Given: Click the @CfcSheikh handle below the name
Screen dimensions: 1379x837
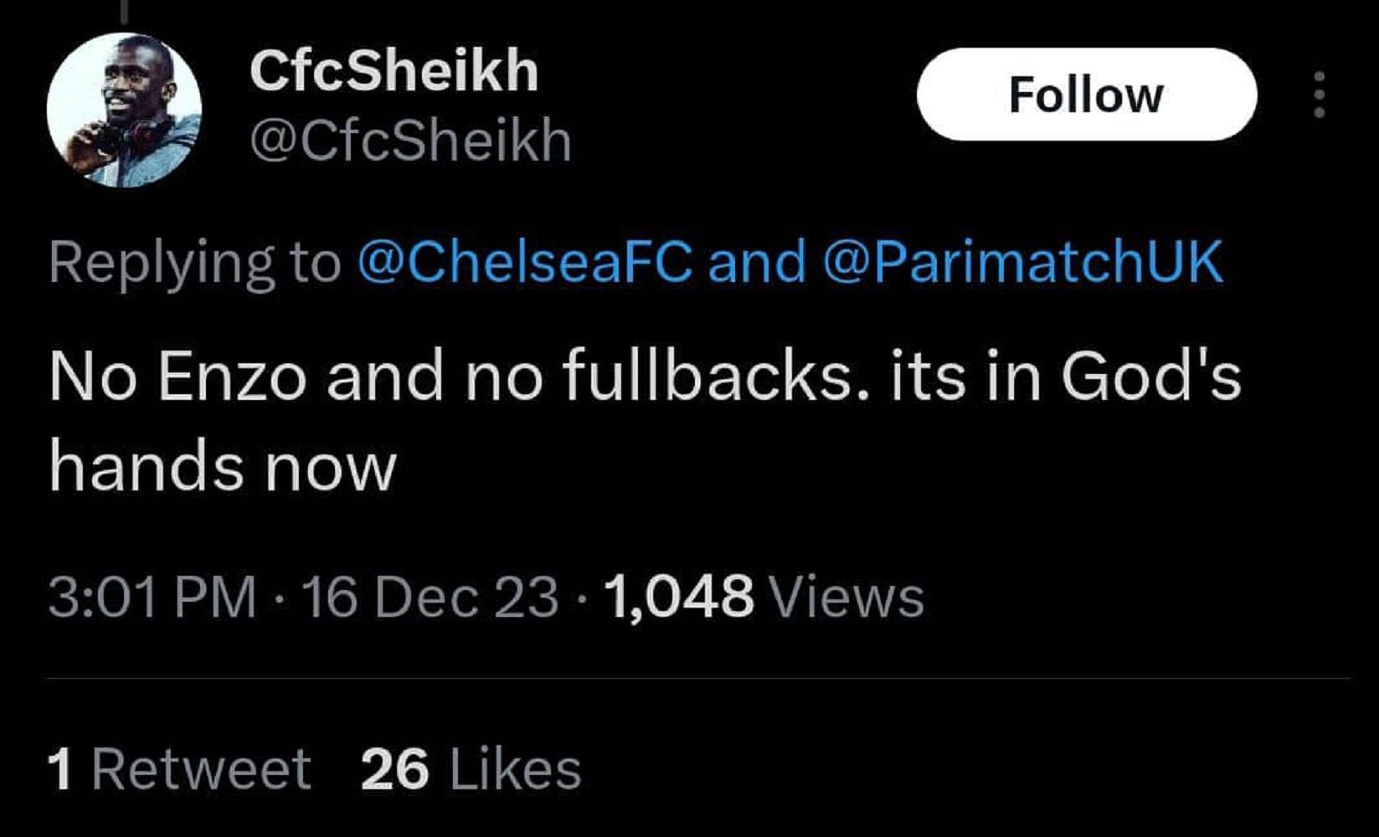Looking at the screenshot, I should (410, 141).
